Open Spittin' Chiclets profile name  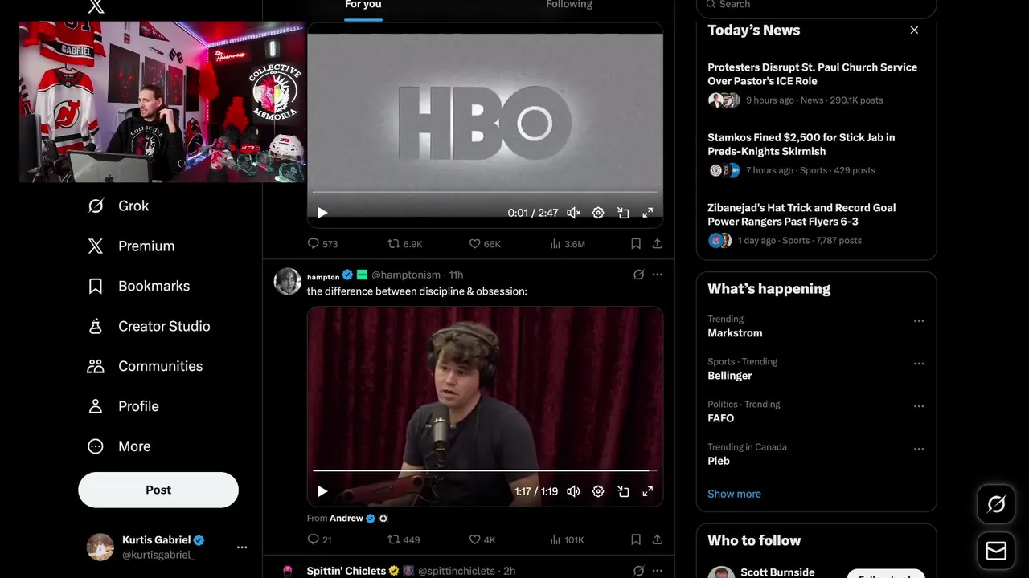point(346,571)
